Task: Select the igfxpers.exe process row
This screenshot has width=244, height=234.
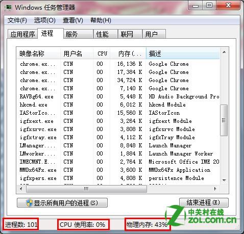Action: [x=118, y=178]
